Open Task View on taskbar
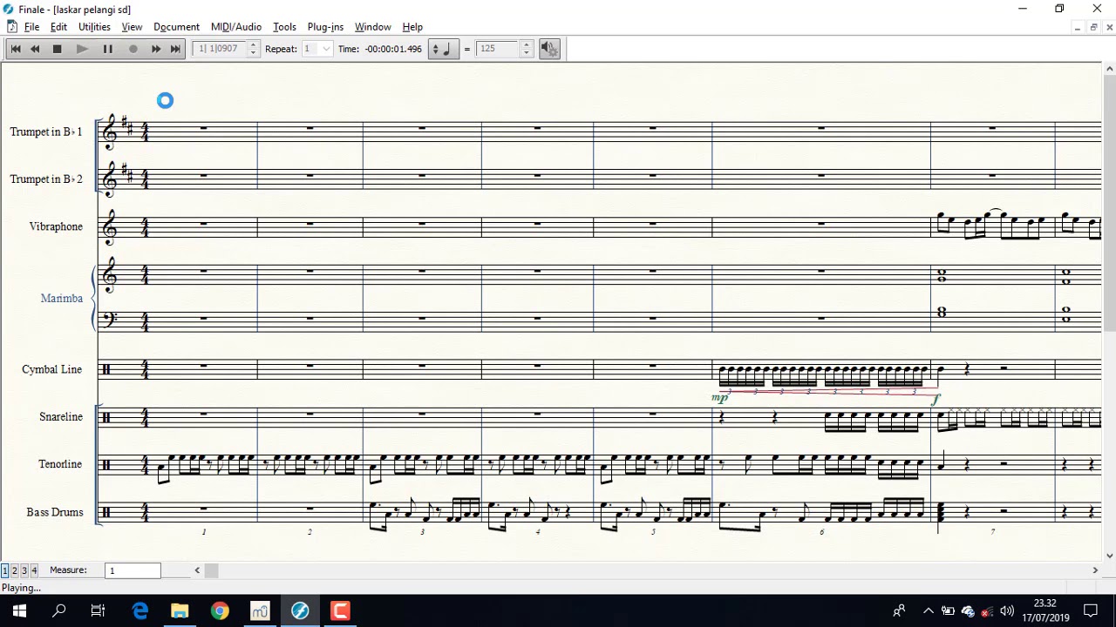Screen dimensions: 1116x627 [99, 611]
